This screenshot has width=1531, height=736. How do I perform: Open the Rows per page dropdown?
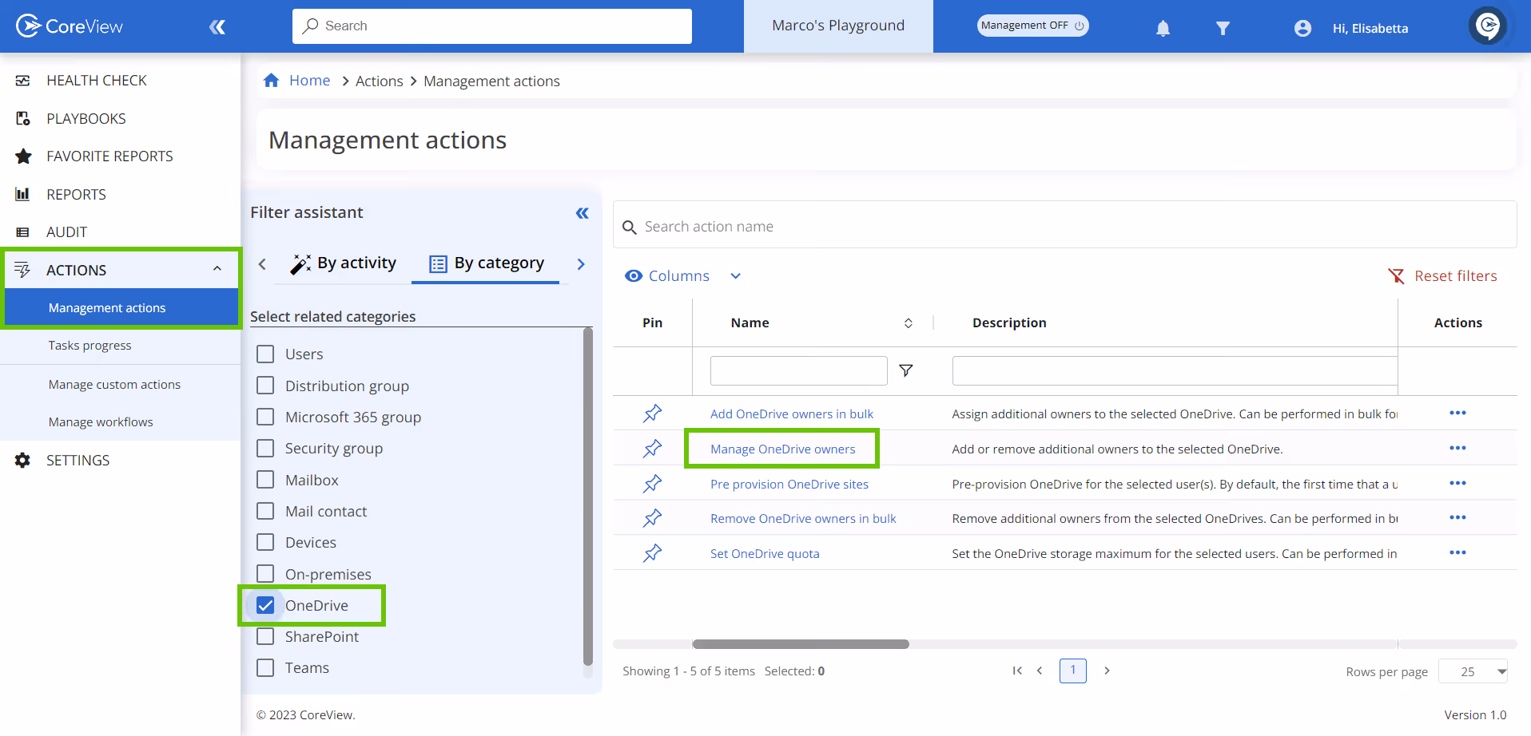pos(1473,671)
